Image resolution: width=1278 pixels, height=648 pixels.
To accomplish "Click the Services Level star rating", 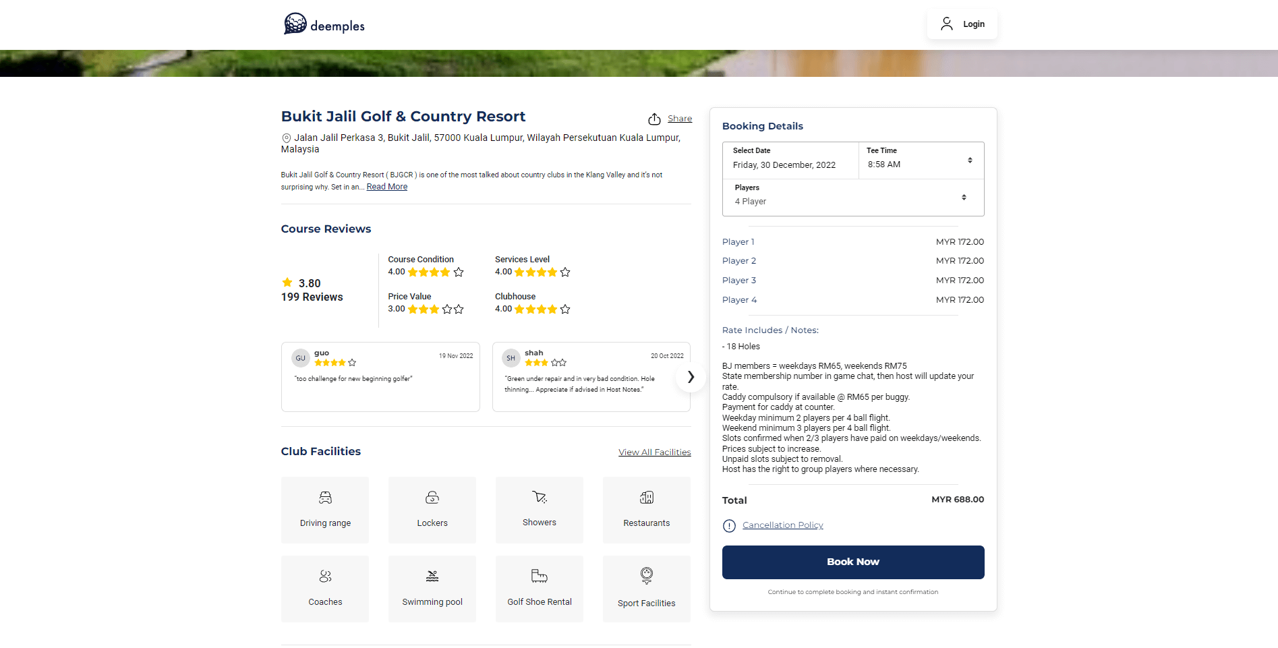I will pyautogui.click(x=542, y=272).
